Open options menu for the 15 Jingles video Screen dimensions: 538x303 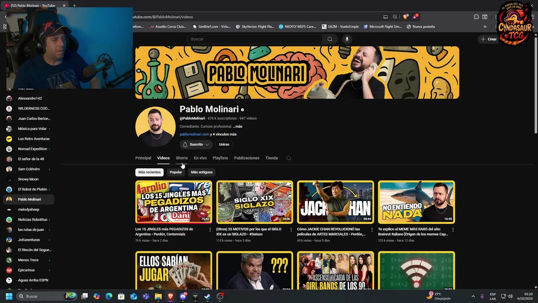click(210, 230)
